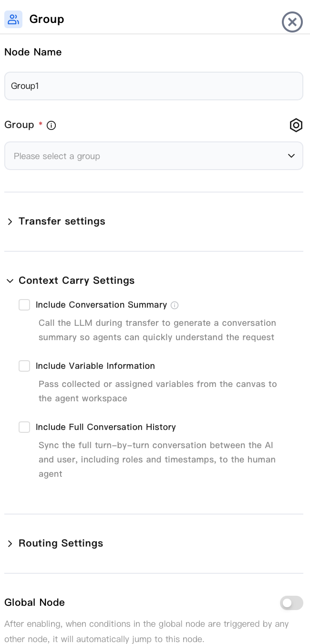Expand the Routing Settings section title
The image size is (310, 644).
click(x=61, y=543)
